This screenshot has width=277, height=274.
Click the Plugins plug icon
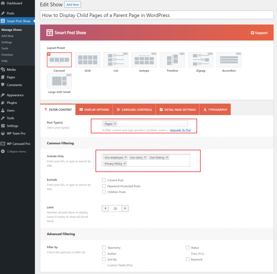pos(3,103)
